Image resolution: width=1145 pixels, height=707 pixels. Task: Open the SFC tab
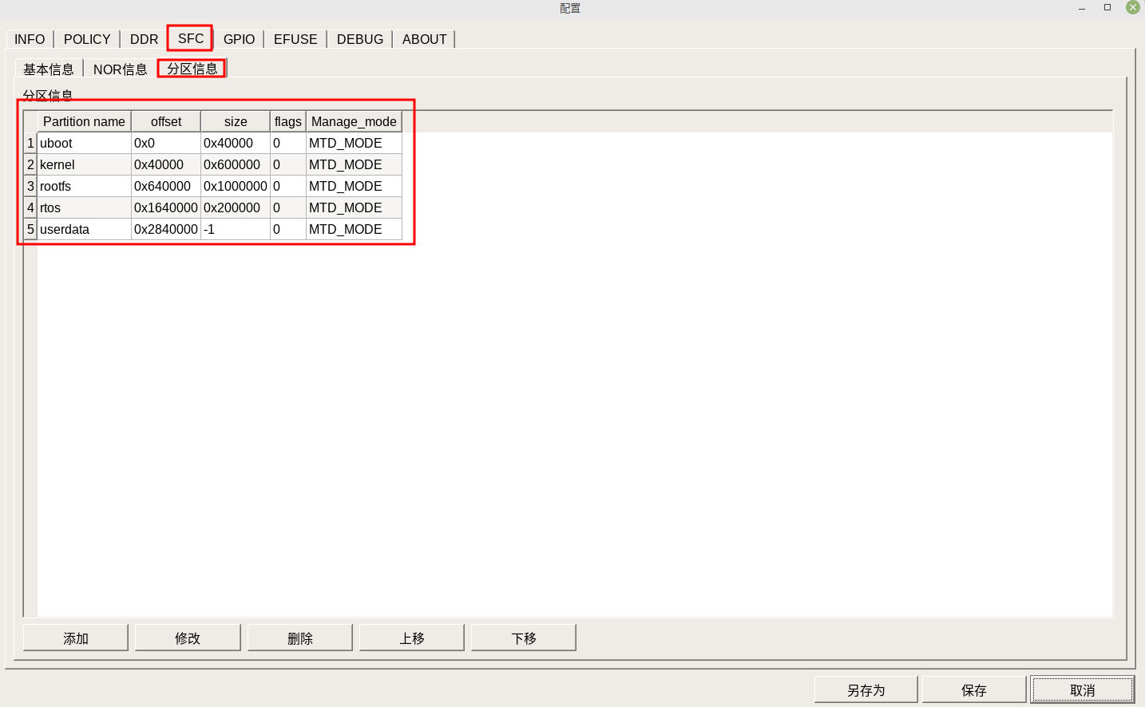tap(190, 38)
